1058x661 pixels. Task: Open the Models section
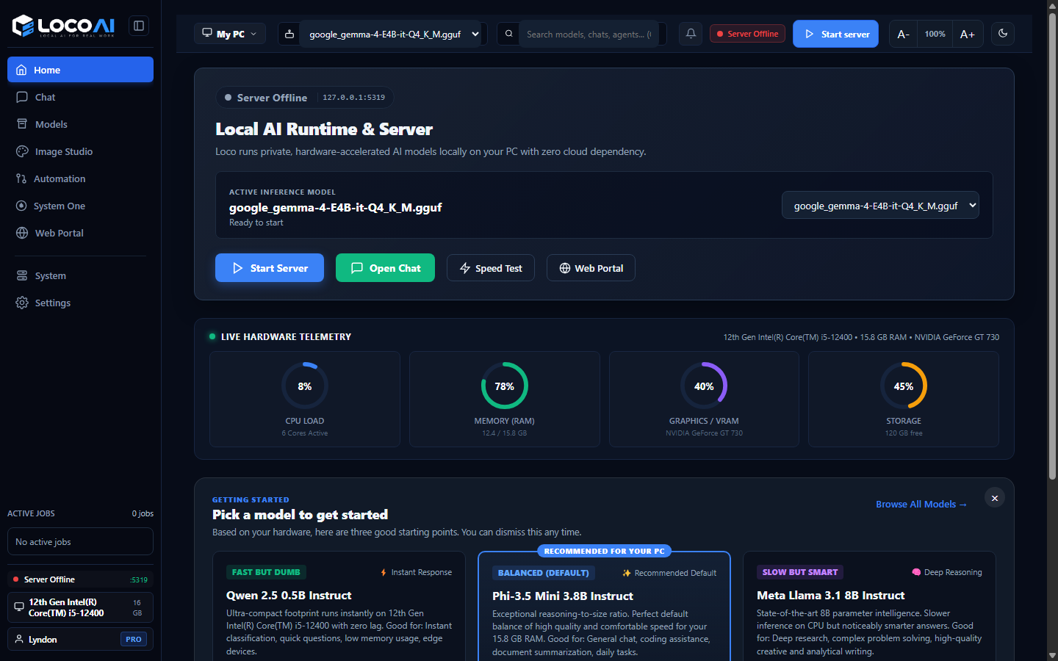point(80,124)
